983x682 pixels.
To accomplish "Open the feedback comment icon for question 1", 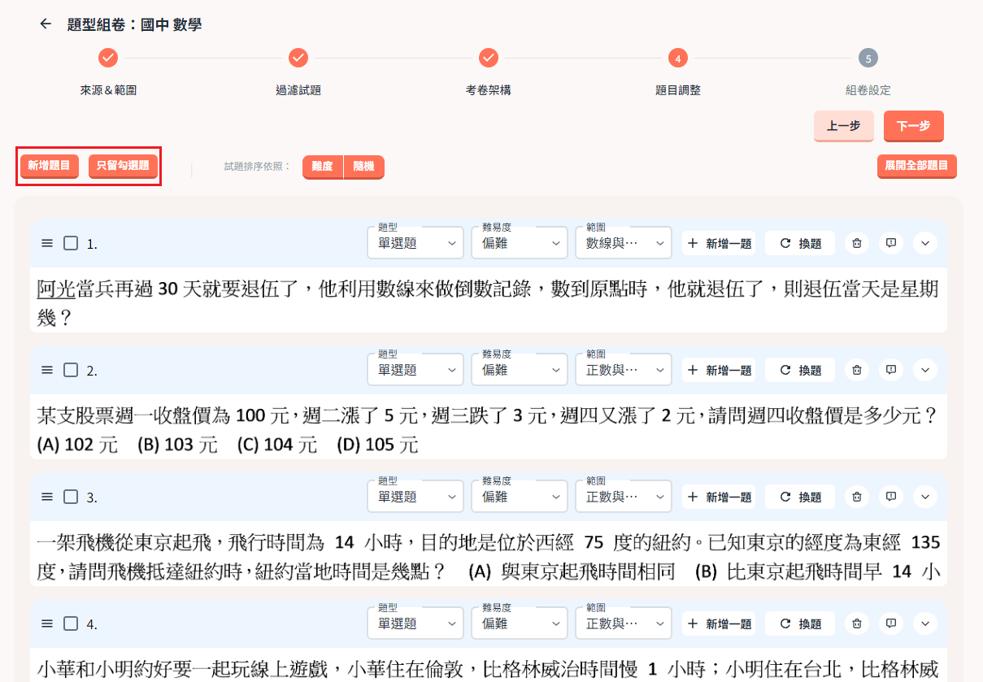I will coord(891,243).
